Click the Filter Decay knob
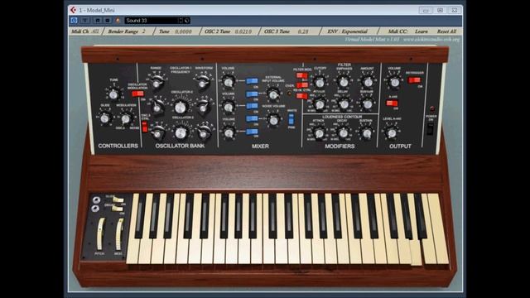Image resolution: width=530 pixels, height=298 pixels. click(x=344, y=104)
